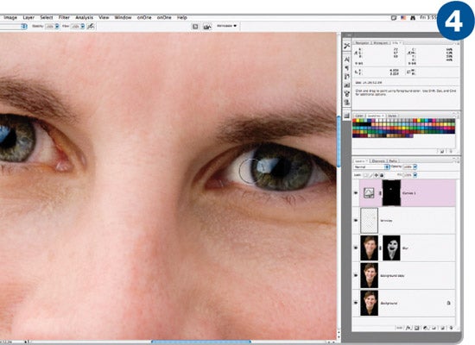The width and height of the screenshot is (475, 345).
Task: Open the Filter menu
Action: 64,17
